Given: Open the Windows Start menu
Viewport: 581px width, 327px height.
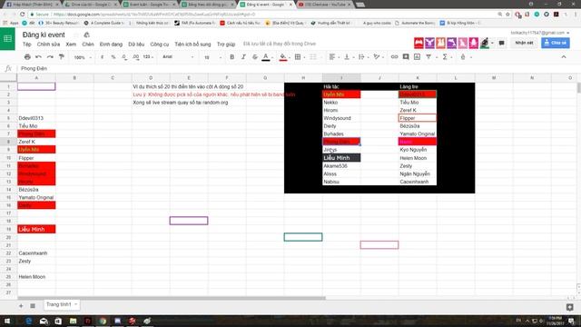Looking at the screenshot, I should click(7, 321).
